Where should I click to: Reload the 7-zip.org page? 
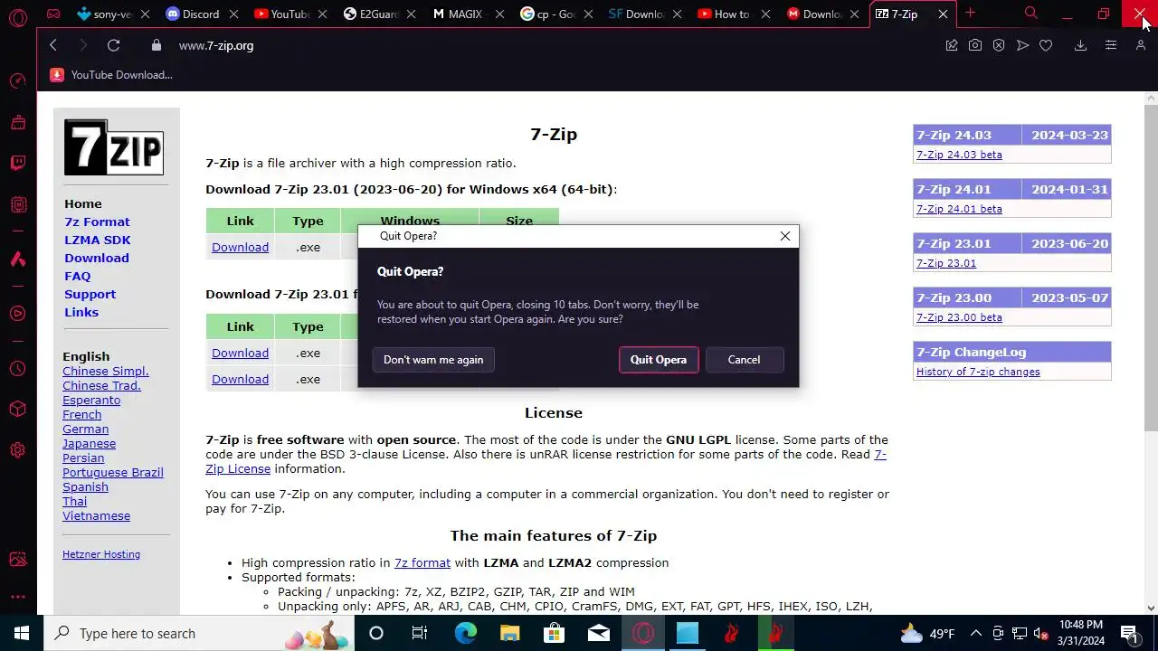[113, 45]
